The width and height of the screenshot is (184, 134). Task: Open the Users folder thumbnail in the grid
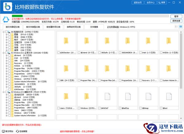tap(66, 96)
